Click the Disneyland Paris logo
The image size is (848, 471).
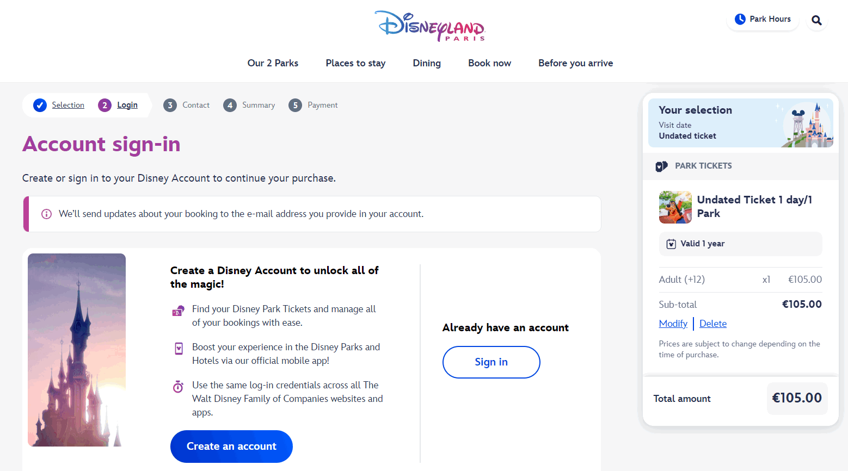click(x=430, y=26)
